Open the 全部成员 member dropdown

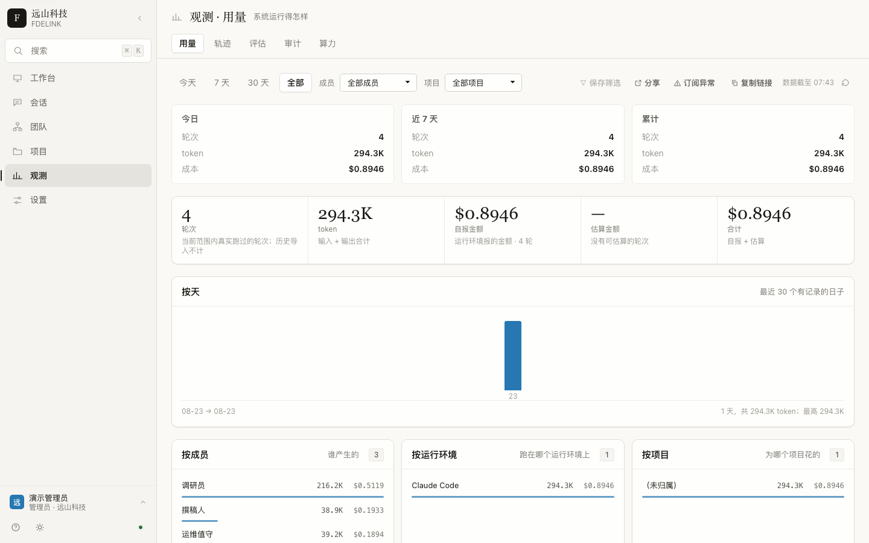[x=378, y=83]
